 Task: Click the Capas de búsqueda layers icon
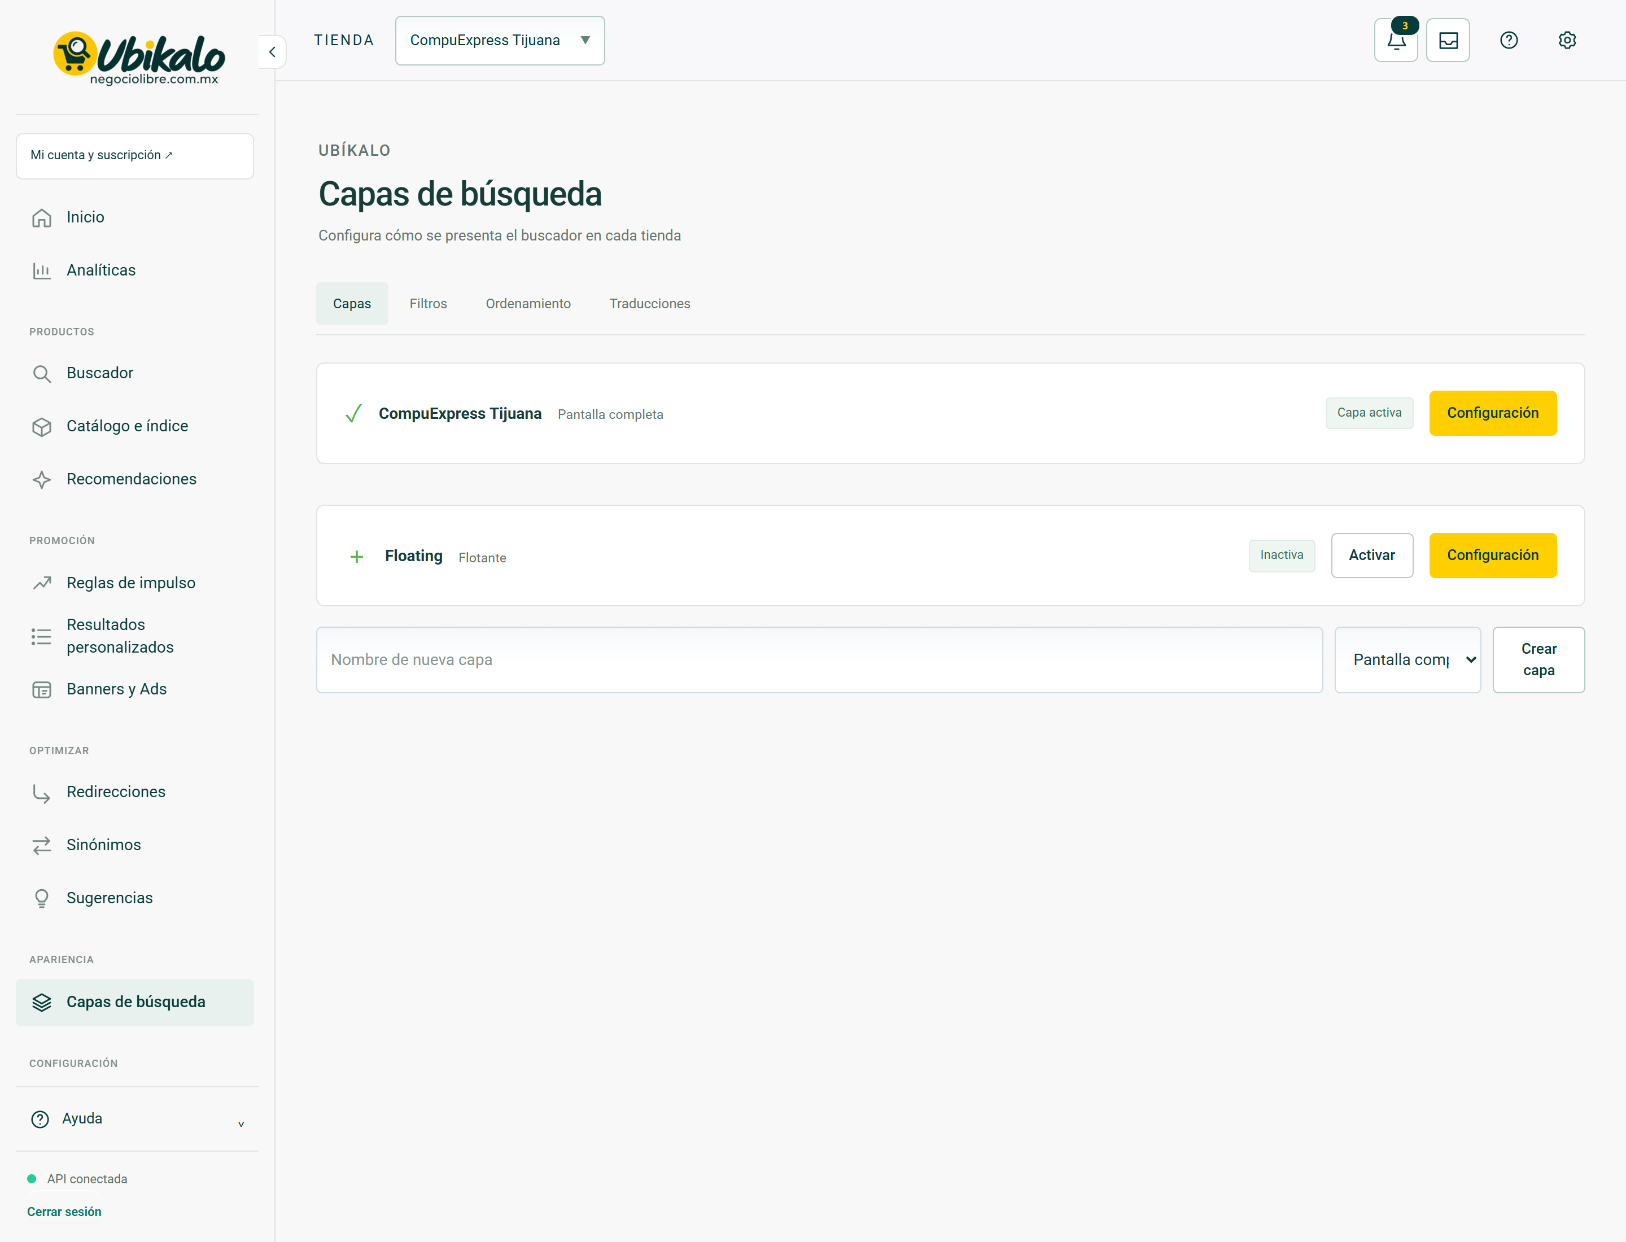tap(42, 1003)
